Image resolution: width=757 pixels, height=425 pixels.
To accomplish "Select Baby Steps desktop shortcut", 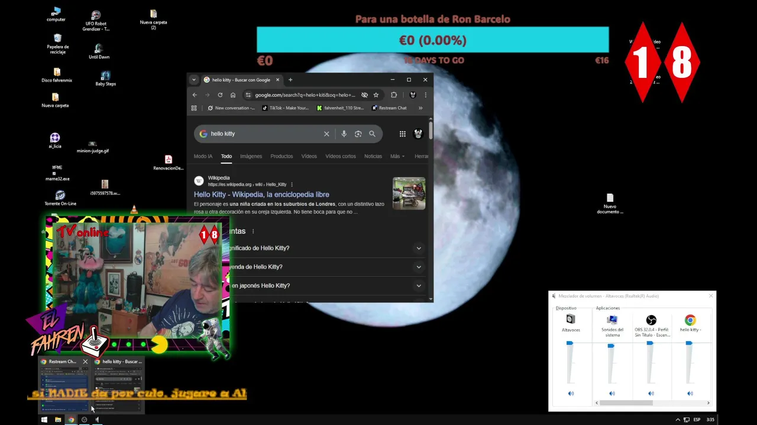I will (x=105, y=79).
